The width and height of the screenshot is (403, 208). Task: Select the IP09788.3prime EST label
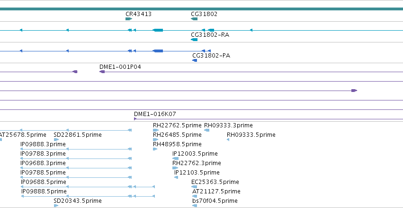(43, 154)
